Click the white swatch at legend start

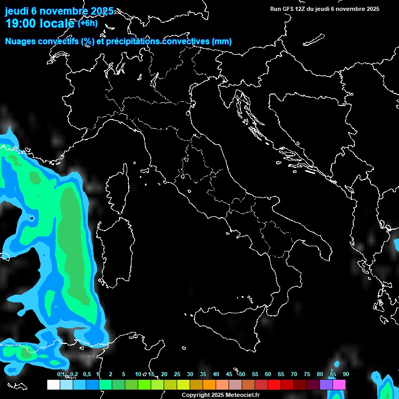(x=53, y=384)
